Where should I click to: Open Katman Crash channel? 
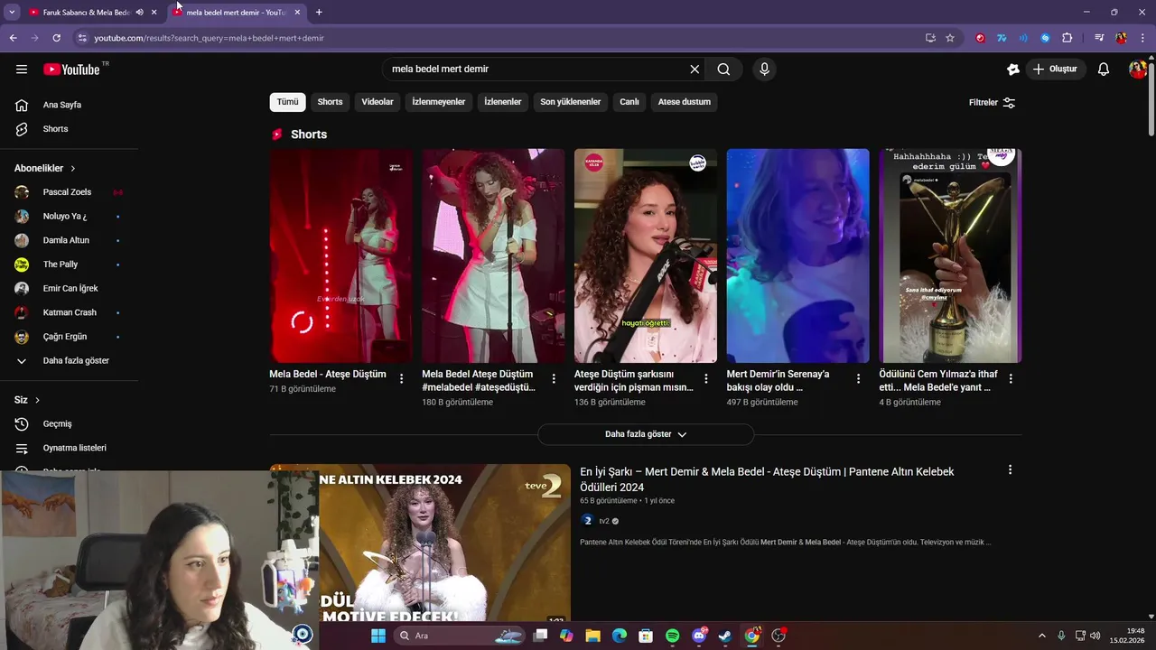69,312
